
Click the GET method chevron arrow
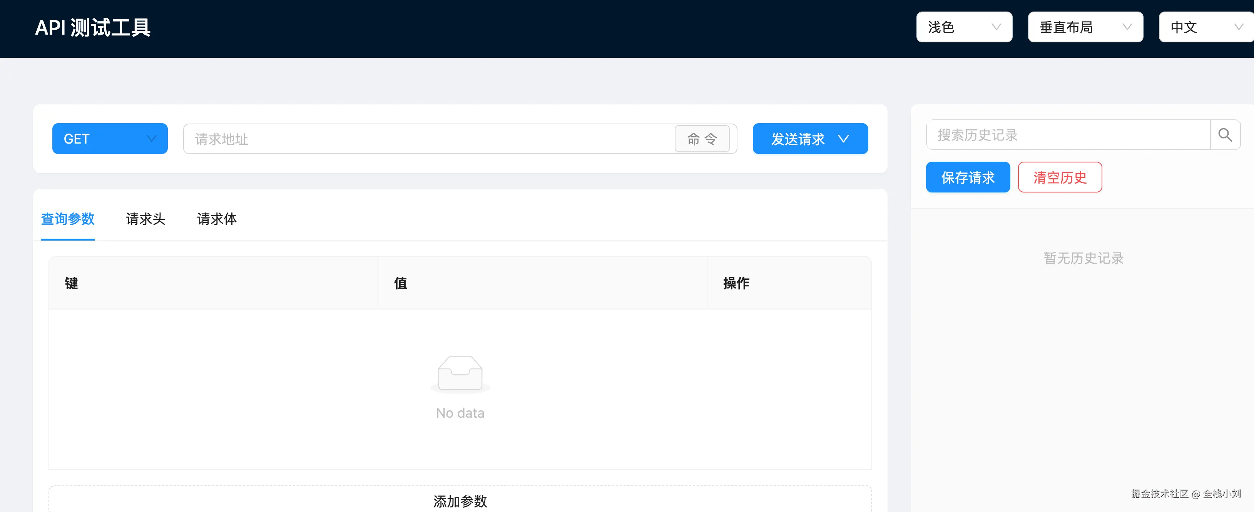coord(151,139)
